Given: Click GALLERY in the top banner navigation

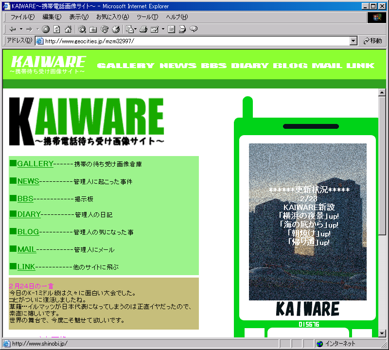Looking at the screenshot, I should pos(126,66).
